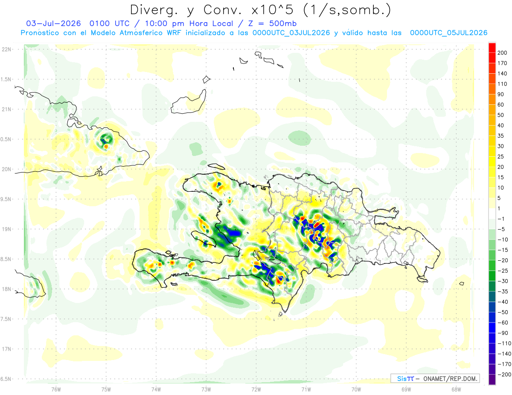Click the '73W' longitude label
This screenshot has width=512, height=395.
point(206,389)
